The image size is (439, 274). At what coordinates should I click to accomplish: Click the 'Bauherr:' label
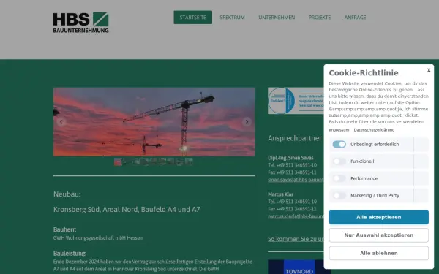pyautogui.click(x=64, y=229)
